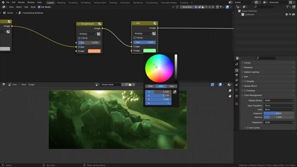The image size is (297, 167).
Task: Open the File menu
Action: pyautogui.click(x=7, y=2)
